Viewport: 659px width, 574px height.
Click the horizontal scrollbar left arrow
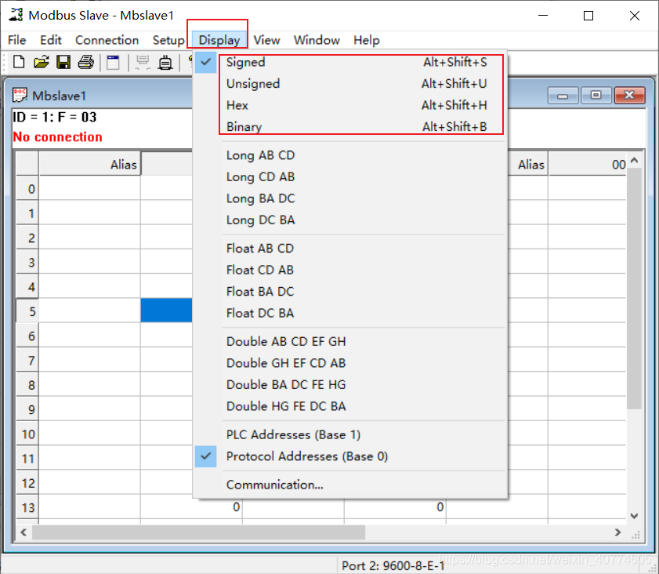[x=24, y=532]
